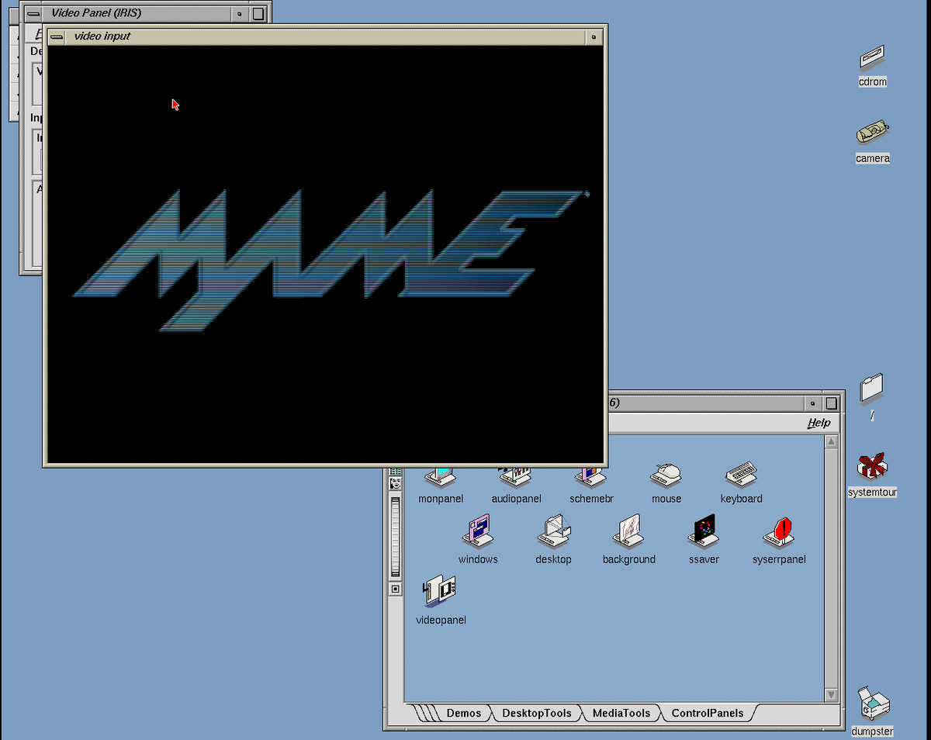Image resolution: width=931 pixels, height=740 pixels.
Task: Open the mouse settings icon
Action: tap(666, 474)
